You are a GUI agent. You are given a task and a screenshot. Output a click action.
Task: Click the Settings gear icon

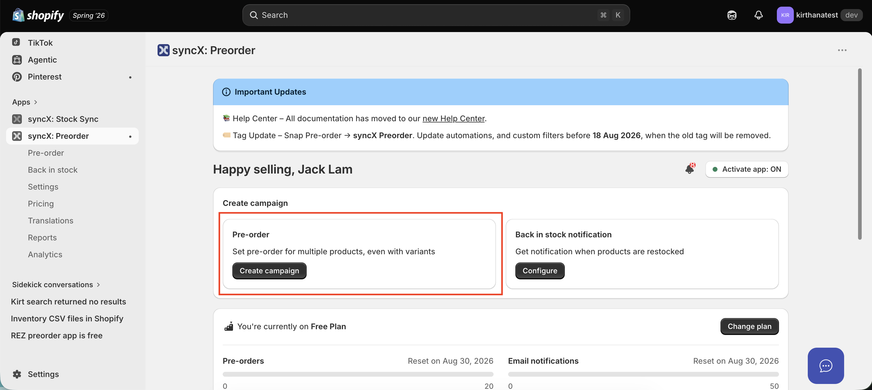pyautogui.click(x=17, y=374)
